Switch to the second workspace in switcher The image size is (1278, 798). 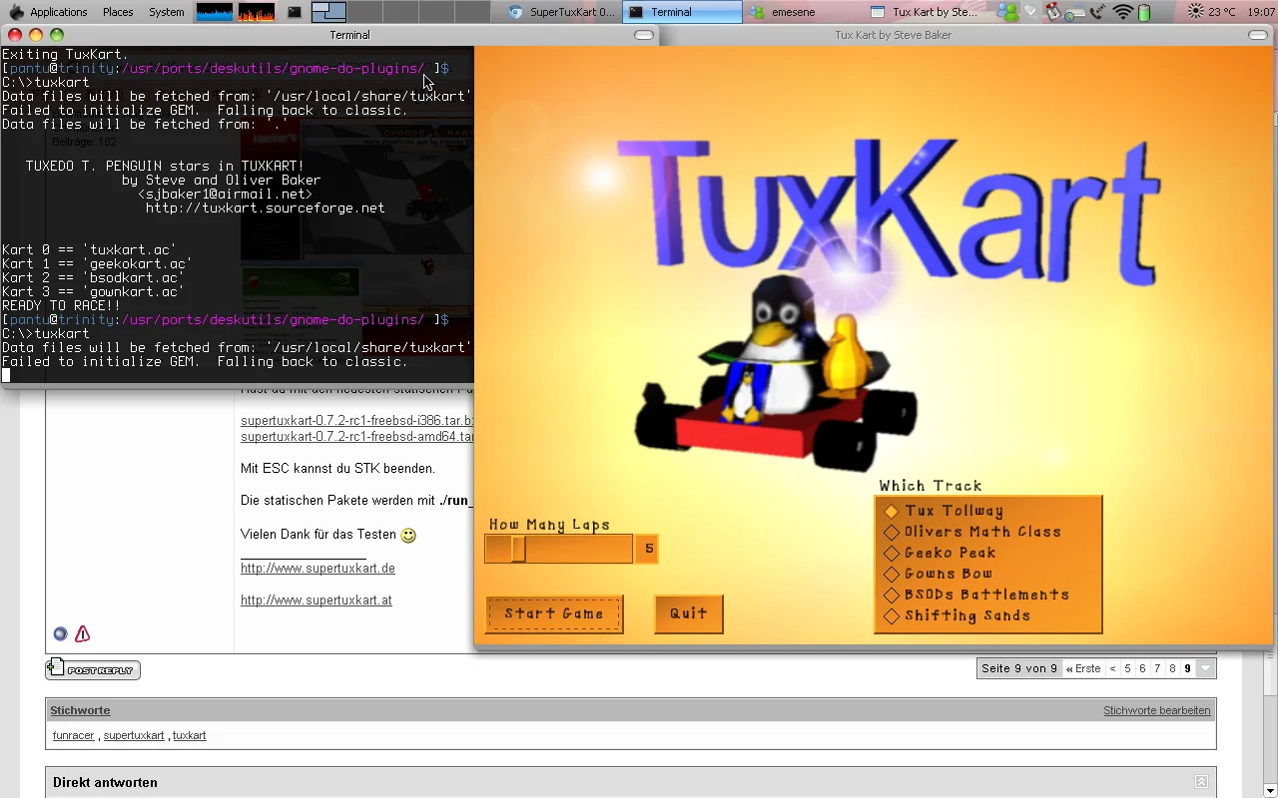point(364,12)
